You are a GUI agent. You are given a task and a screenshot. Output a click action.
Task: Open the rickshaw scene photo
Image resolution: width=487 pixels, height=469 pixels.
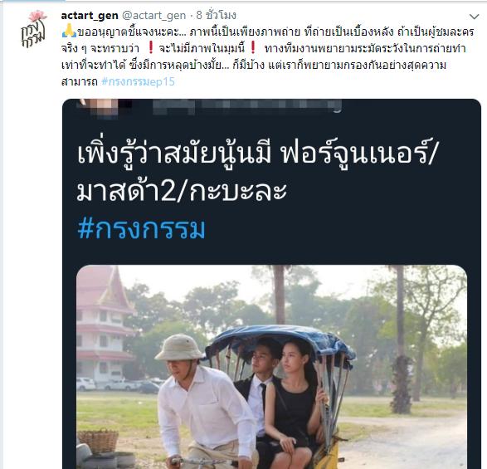pyautogui.click(x=271, y=367)
